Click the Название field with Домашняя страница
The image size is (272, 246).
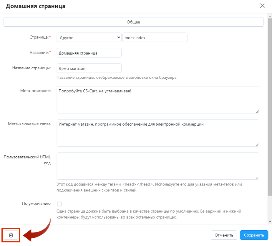coord(89,53)
